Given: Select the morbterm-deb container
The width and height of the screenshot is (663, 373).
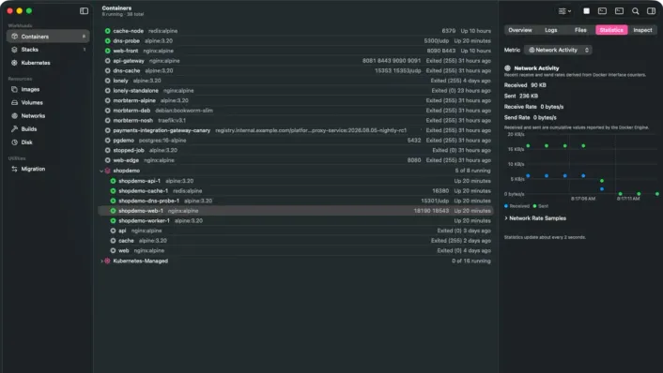Looking at the screenshot, I should [296, 111].
